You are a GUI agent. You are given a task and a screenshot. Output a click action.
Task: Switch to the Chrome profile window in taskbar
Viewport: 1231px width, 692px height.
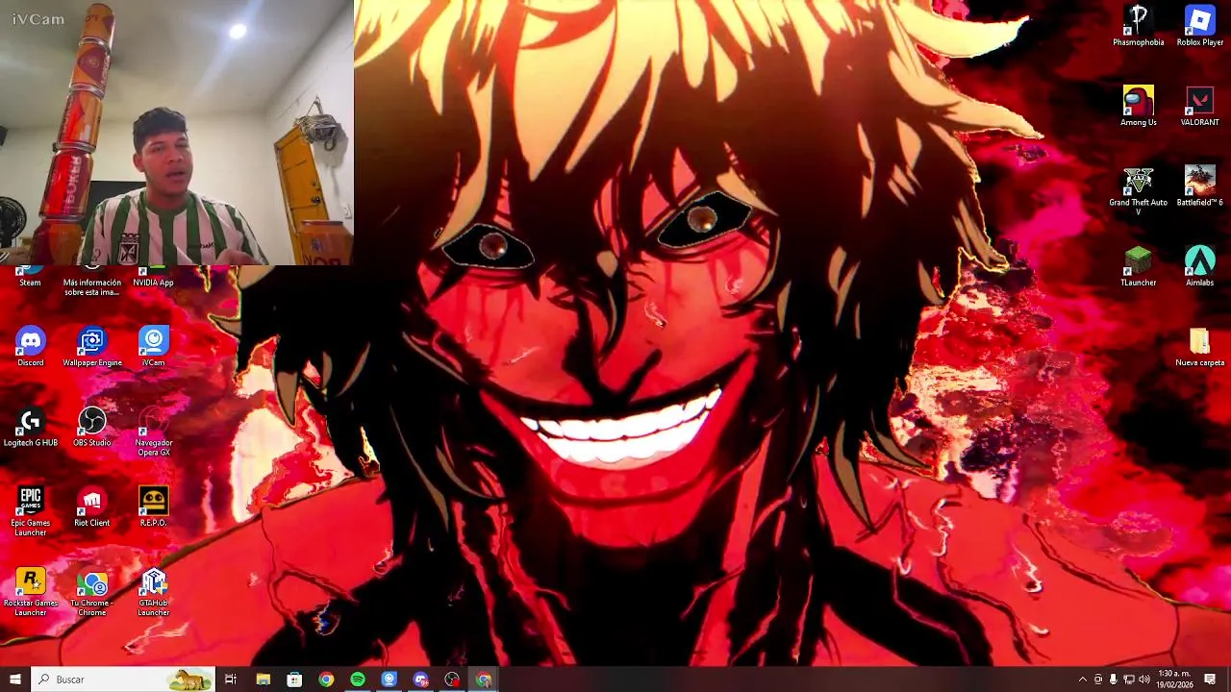click(x=484, y=680)
